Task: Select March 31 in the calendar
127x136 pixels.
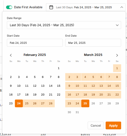Action: click(77, 112)
